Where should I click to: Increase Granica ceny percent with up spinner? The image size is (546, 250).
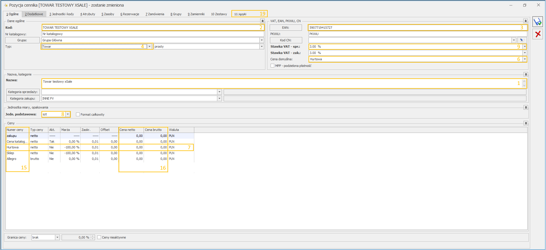tap(92, 236)
